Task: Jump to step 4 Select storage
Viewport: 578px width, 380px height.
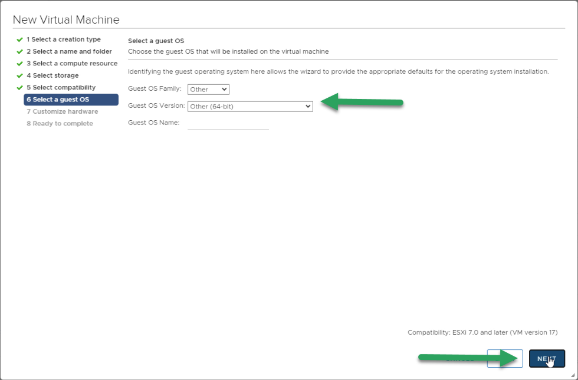Action: [x=52, y=75]
